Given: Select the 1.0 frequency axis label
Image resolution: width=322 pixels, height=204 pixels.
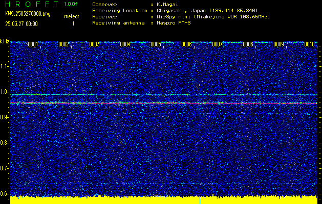Looking at the screenshot, I should pos(4,92).
